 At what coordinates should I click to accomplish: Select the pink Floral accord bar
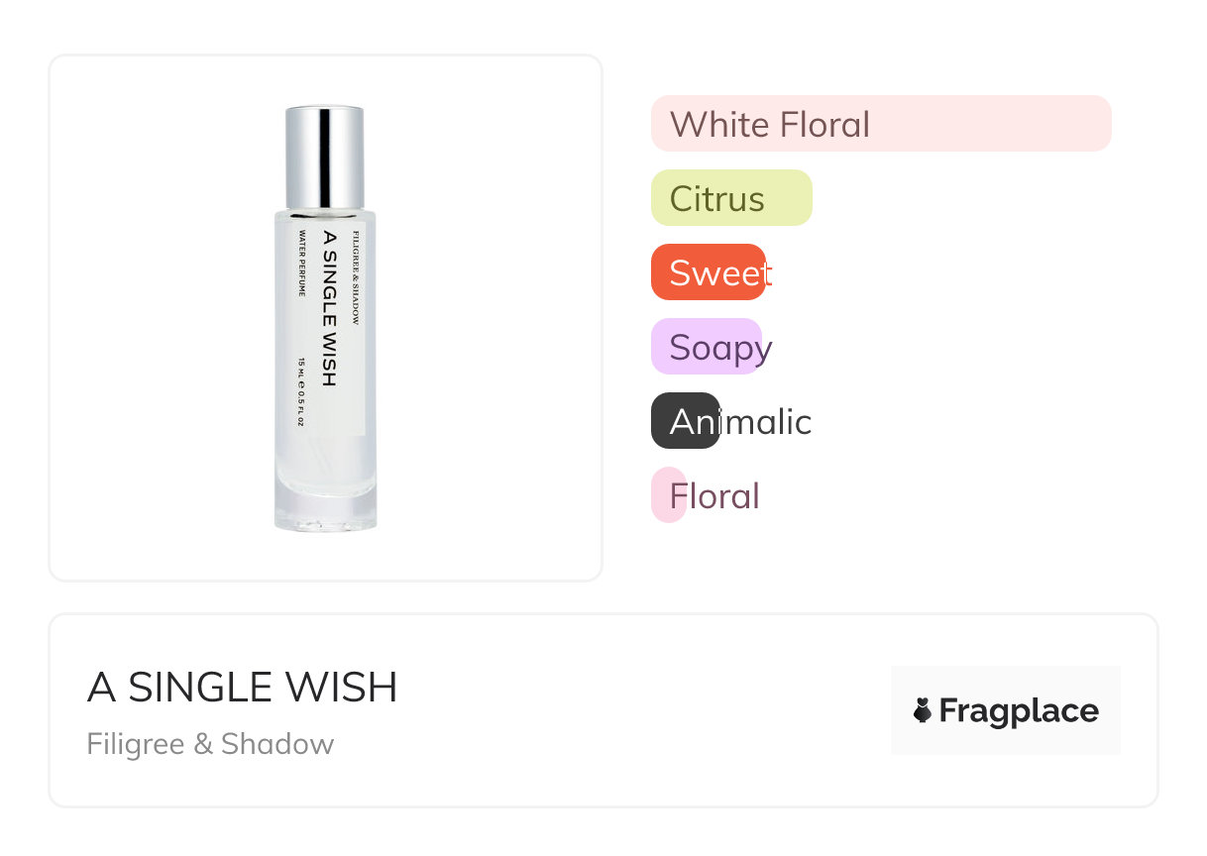point(669,495)
